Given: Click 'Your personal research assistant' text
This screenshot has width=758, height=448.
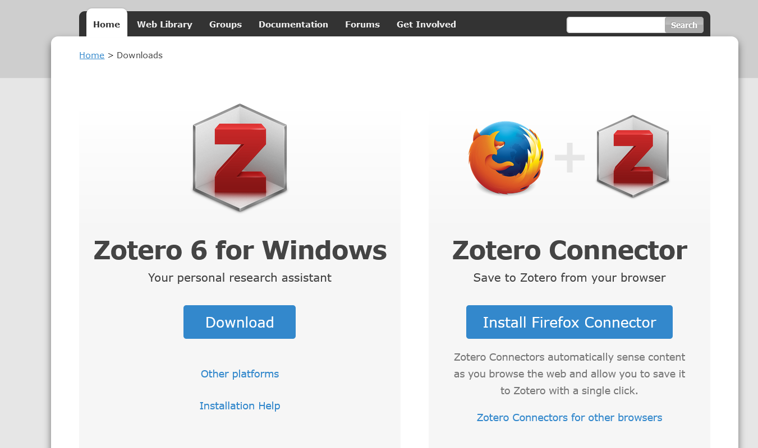Looking at the screenshot, I should click(240, 278).
